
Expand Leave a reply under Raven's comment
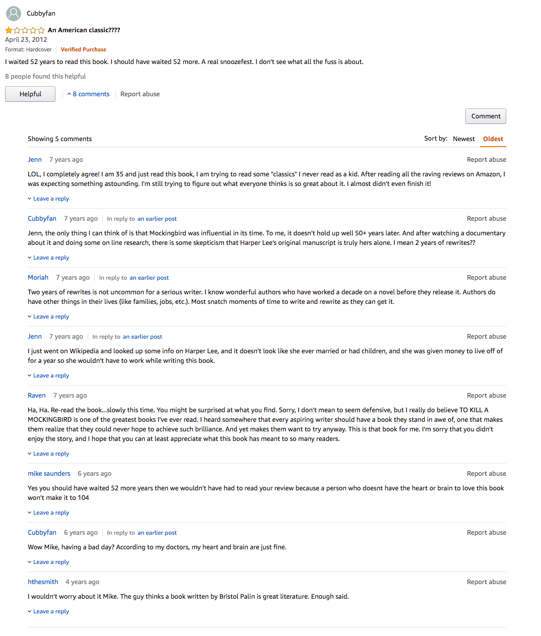click(48, 454)
